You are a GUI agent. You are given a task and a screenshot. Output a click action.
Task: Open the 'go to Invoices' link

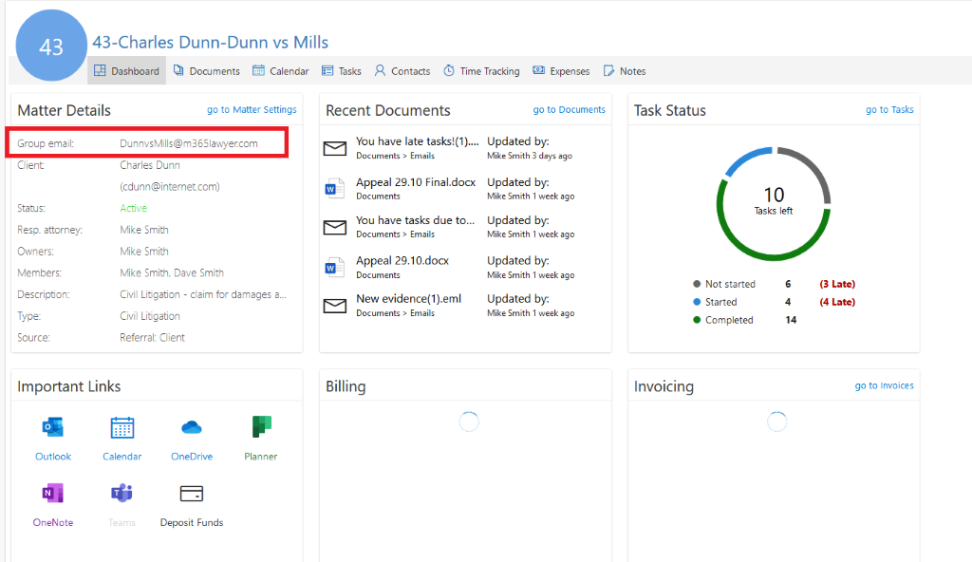click(x=884, y=385)
